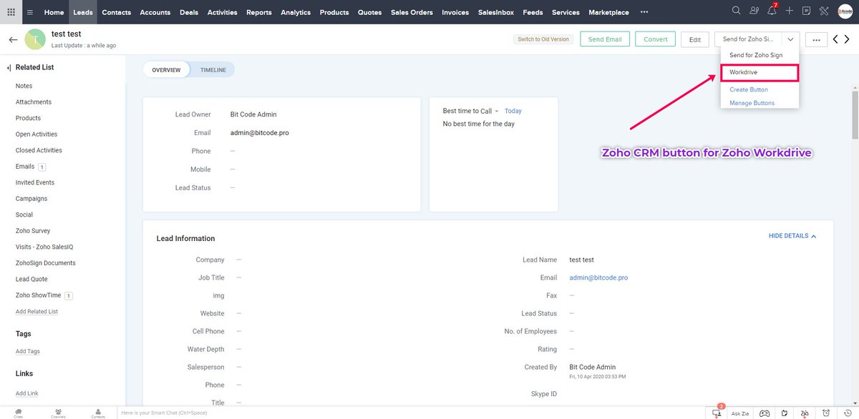Select Workdrive from the dropdown menu
Image resolution: width=859 pixels, height=419 pixels.
pyautogui.click(x=759, y=72)
